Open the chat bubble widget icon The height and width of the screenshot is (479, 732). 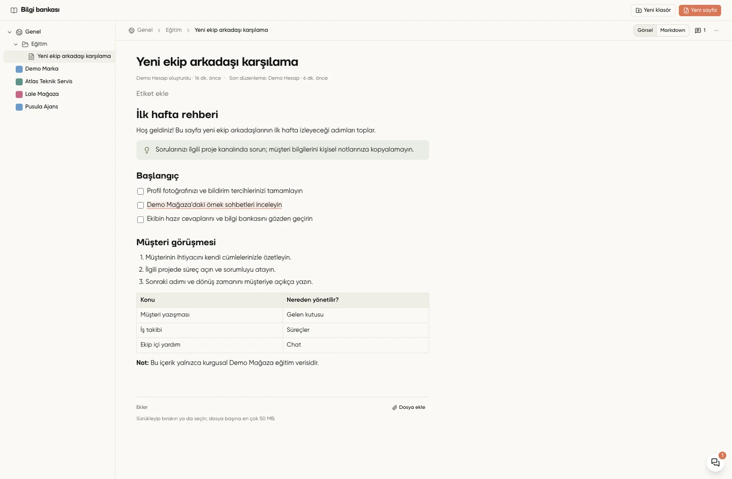tap(715, 462)
